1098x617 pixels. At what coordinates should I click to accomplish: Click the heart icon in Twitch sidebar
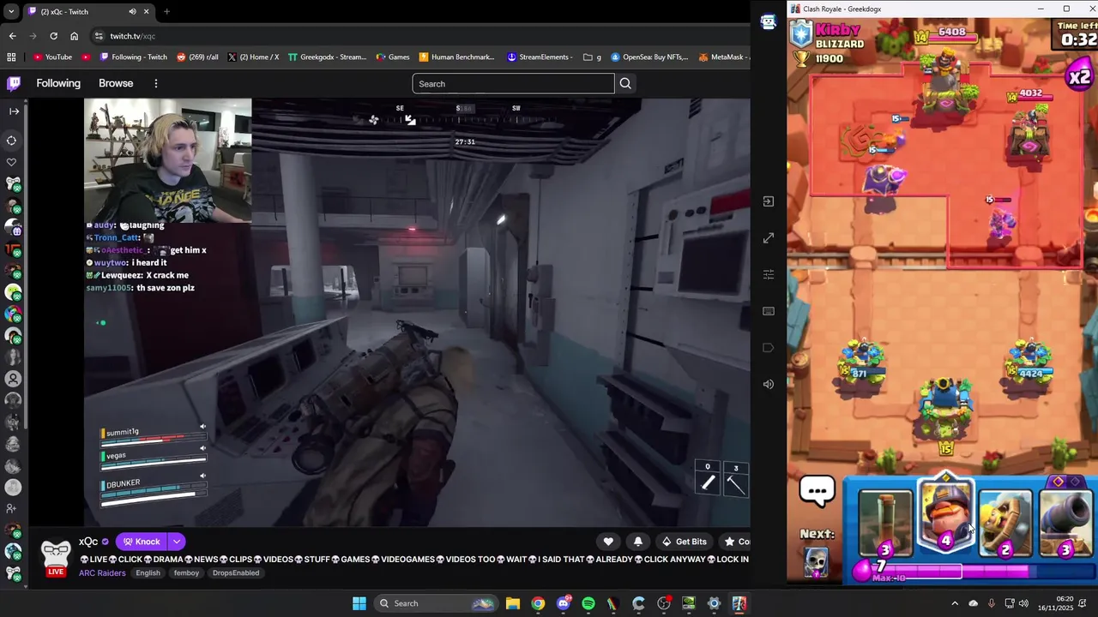[x=12, y=162]
